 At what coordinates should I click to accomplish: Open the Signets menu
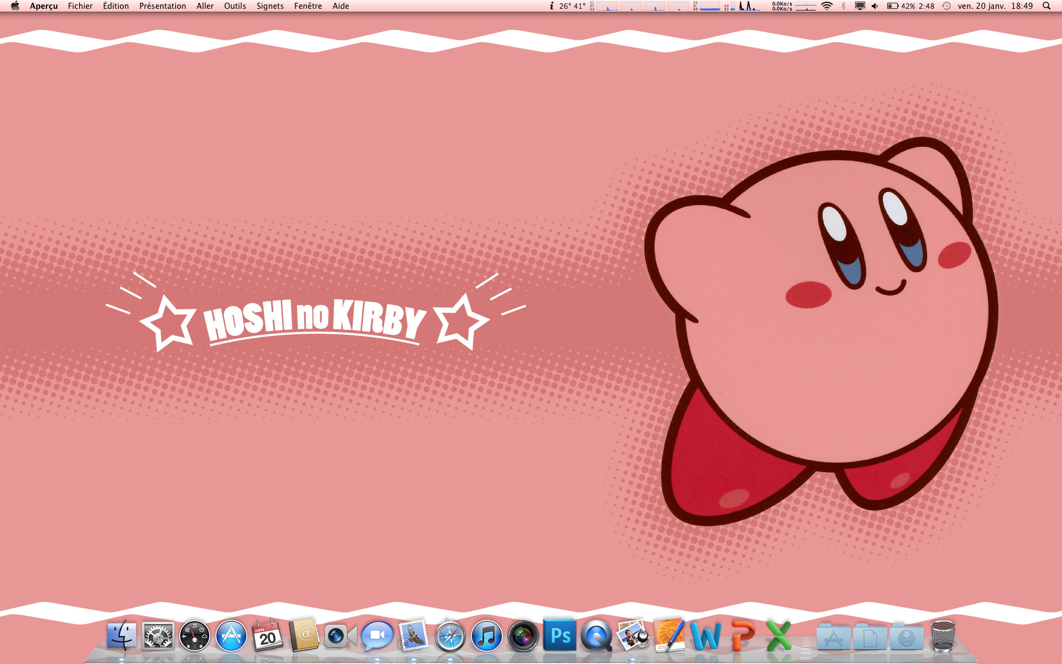coord(270,6)
